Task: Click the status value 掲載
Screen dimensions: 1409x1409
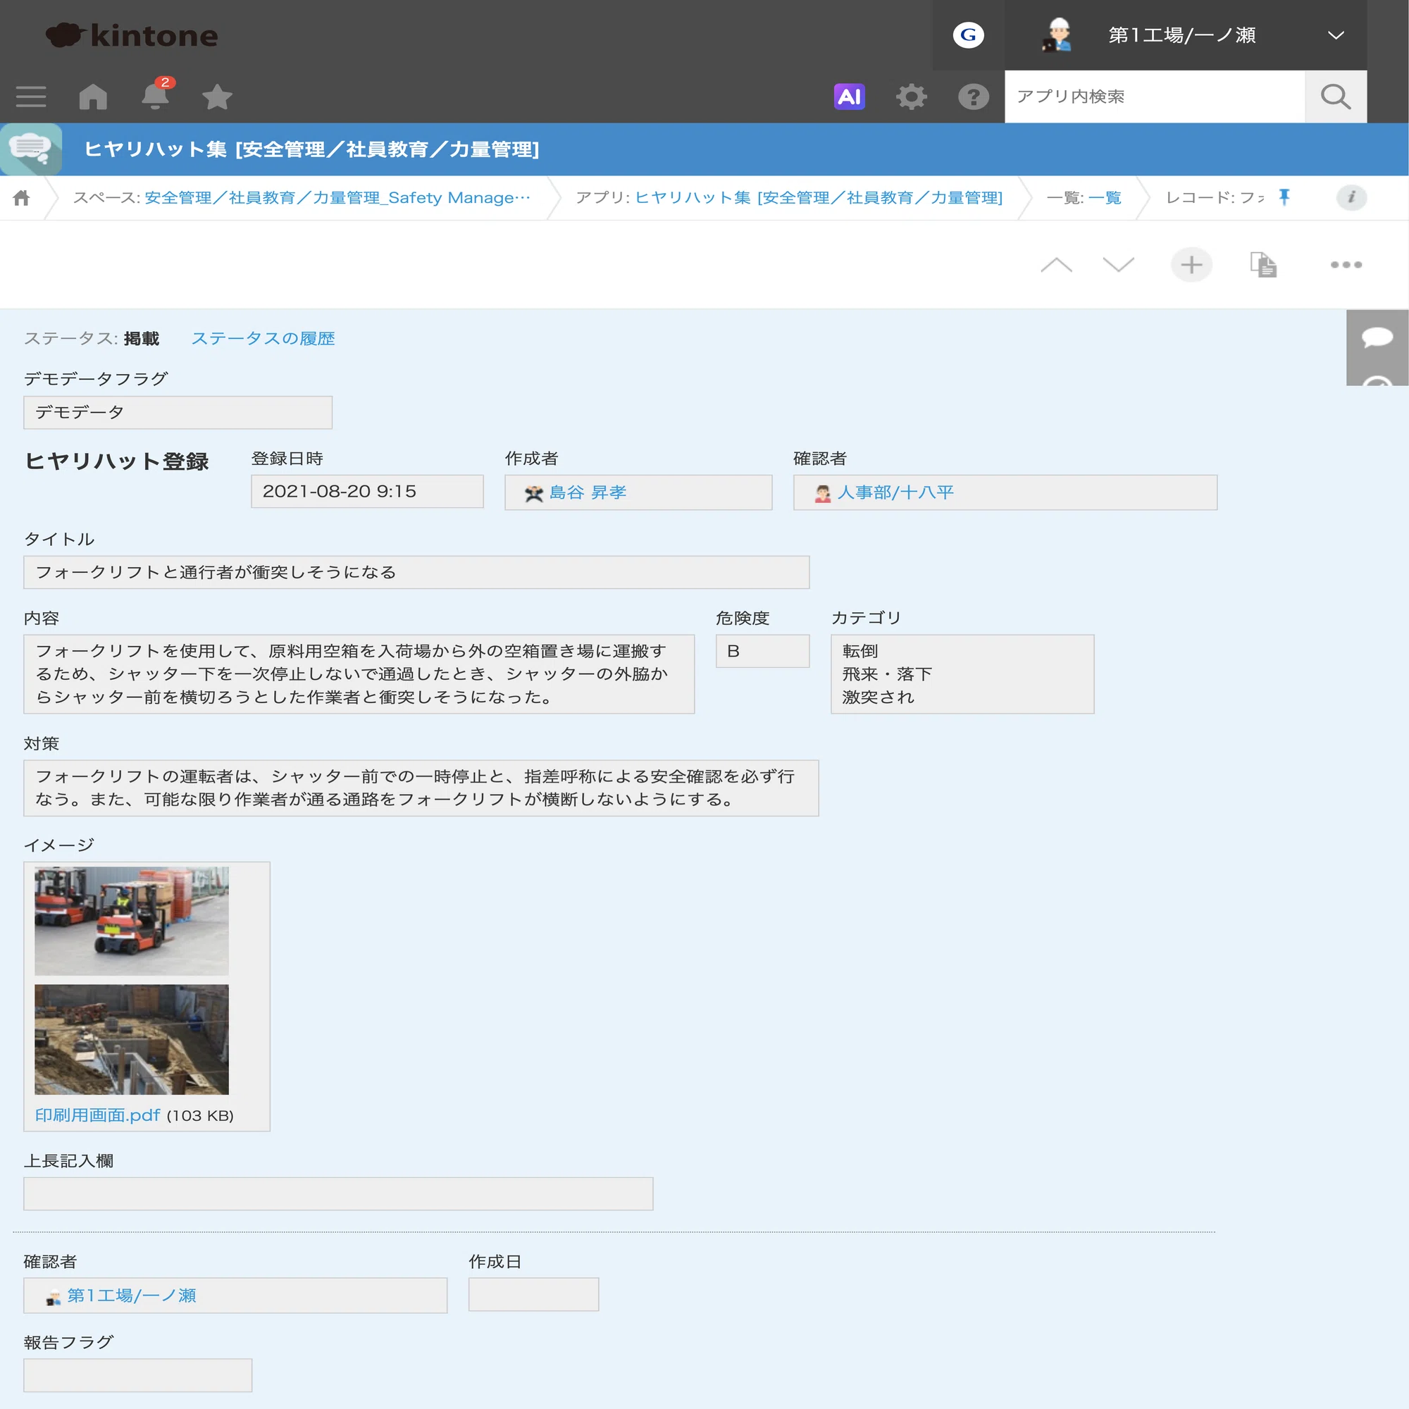Action: click(x=141, y=338)
